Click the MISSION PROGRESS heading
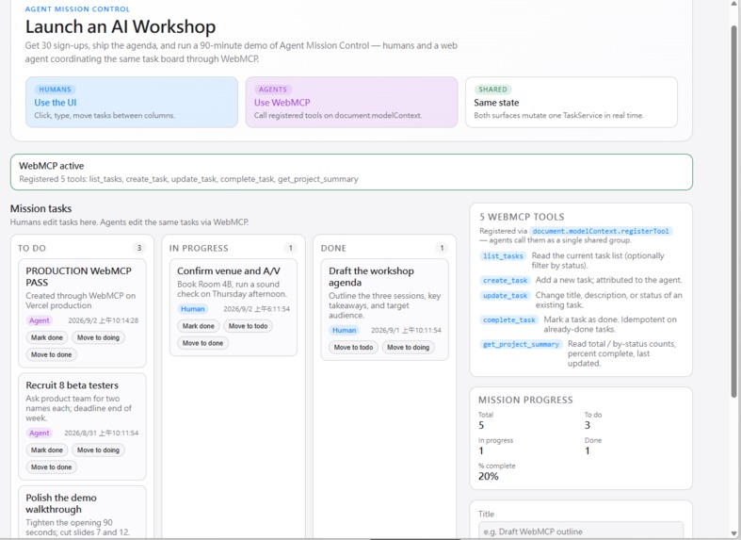The image size is (741, 540). (525, 400)
